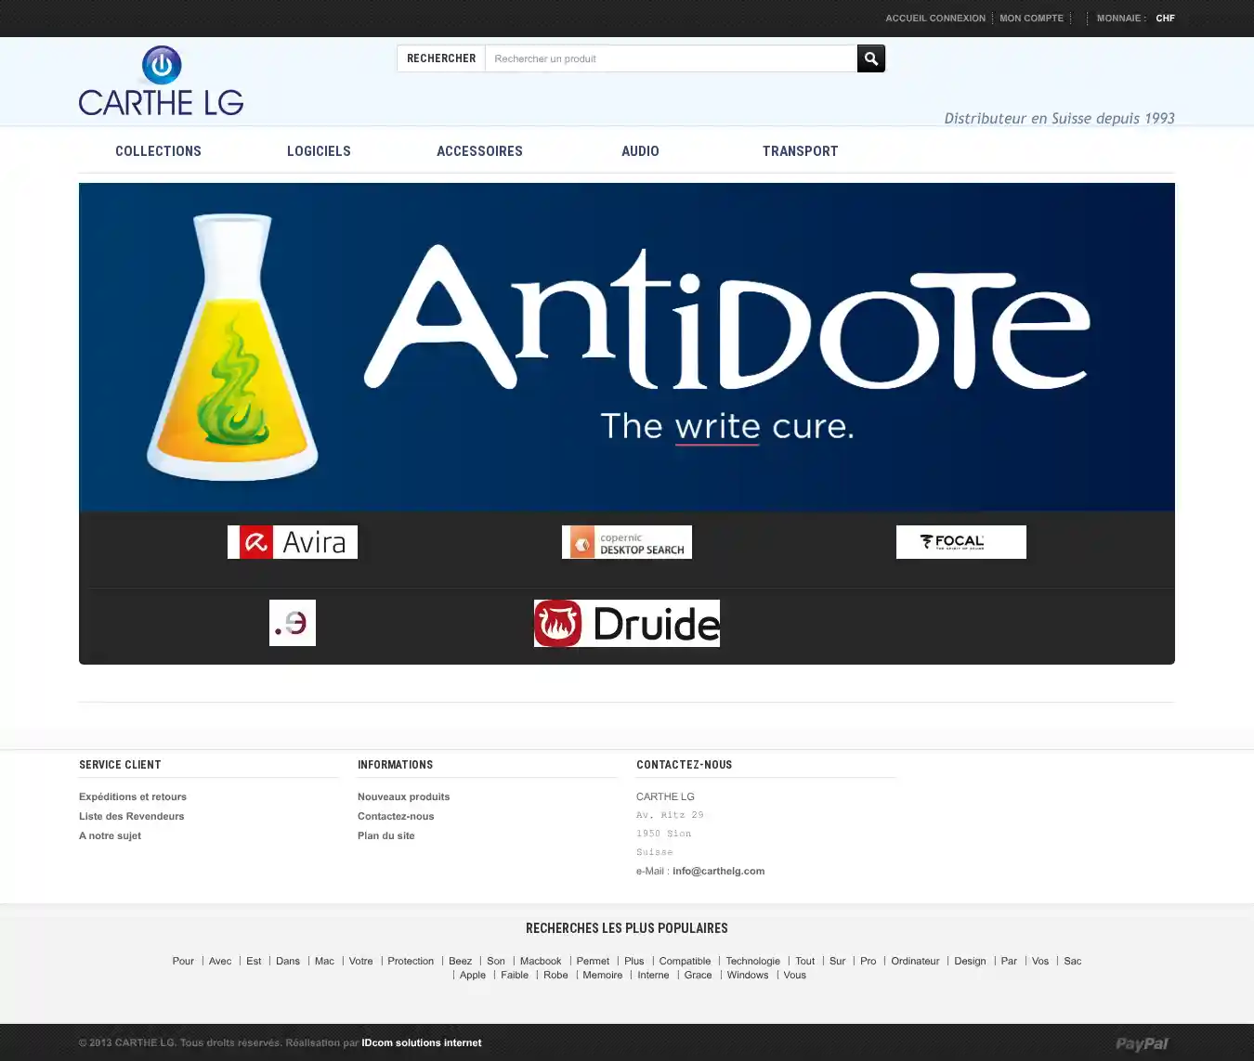Screen dimensions: 1254x1061
Task: Open Expéditions et retours link
Action: pos(133,796)
